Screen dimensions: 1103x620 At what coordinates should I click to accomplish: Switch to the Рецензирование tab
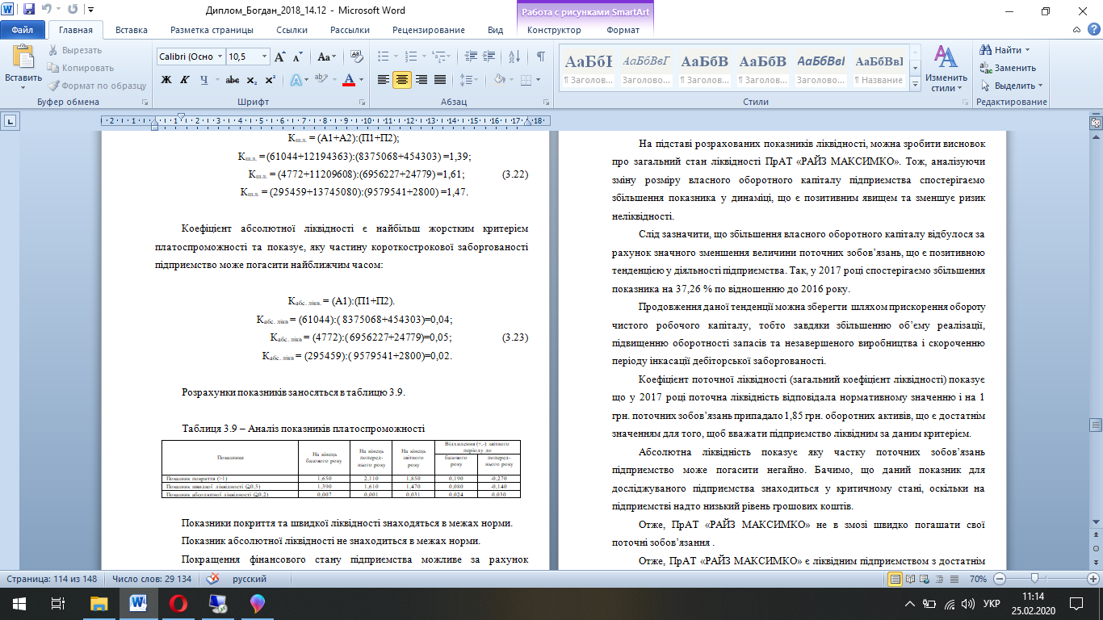[x=429, y=30]
